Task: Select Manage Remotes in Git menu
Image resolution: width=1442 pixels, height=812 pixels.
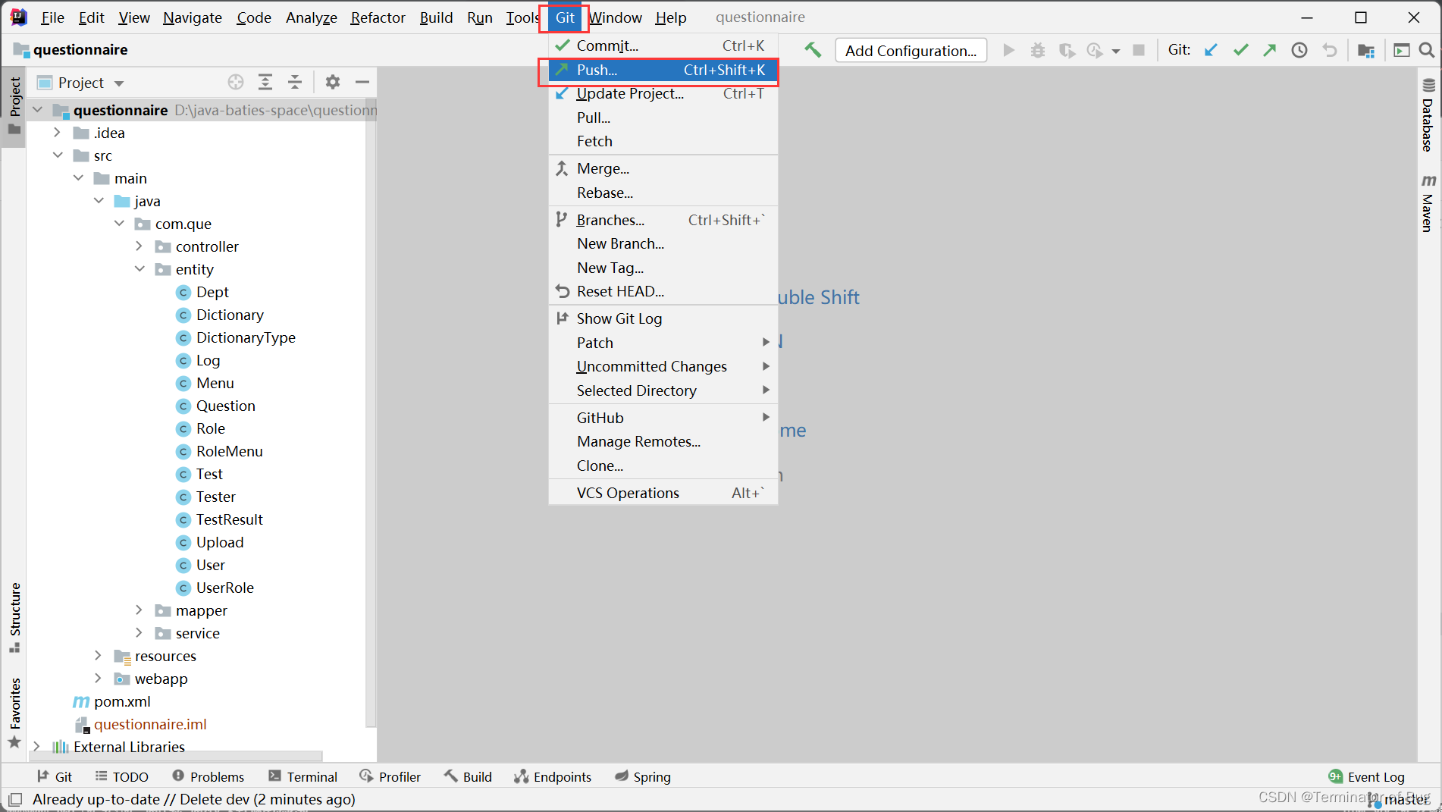Action: tap(663, 441)
